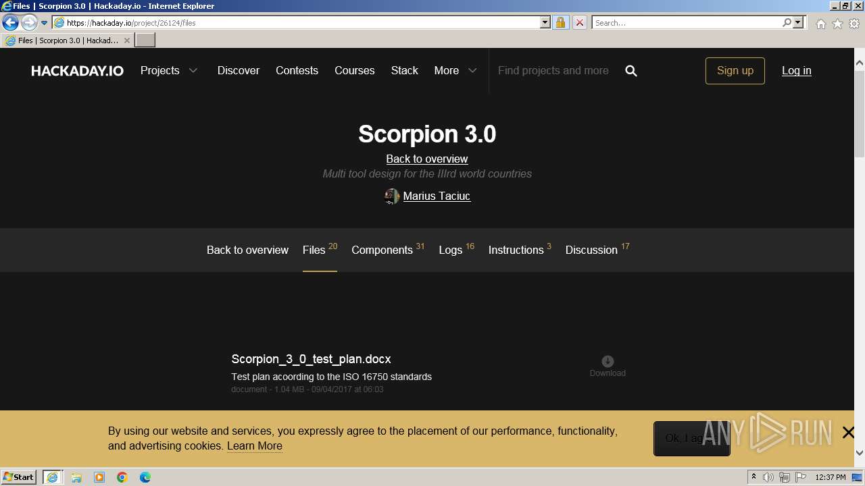Click the IE Home icon
Image resolution: width=865 pixels, height=486 pixels.
(x=820, y=24)
